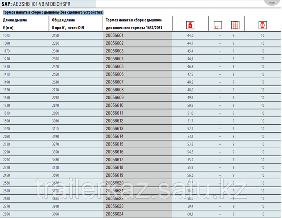Click drawbar length 1090
The width and height of the screenshot is (282, 218).
(7, 43)
